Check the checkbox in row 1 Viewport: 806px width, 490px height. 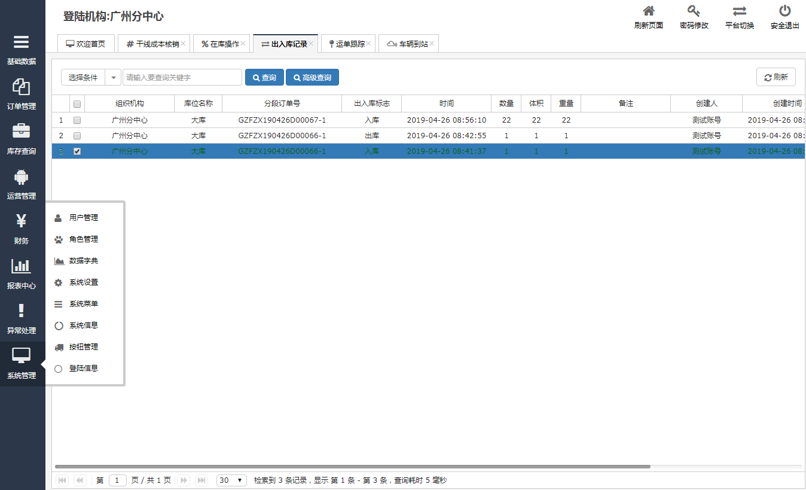coord(77,120)
